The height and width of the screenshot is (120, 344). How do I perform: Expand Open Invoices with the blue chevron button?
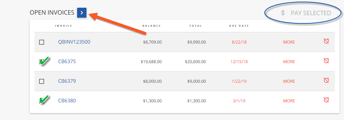[x=82, y=13]
